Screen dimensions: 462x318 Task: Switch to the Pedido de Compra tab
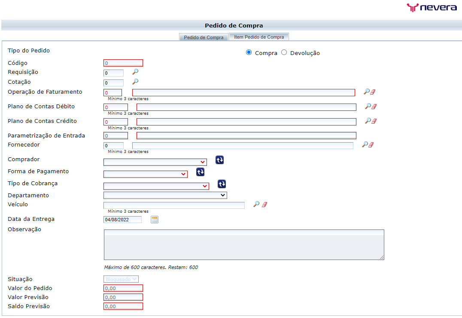click(x=204, y=37)
